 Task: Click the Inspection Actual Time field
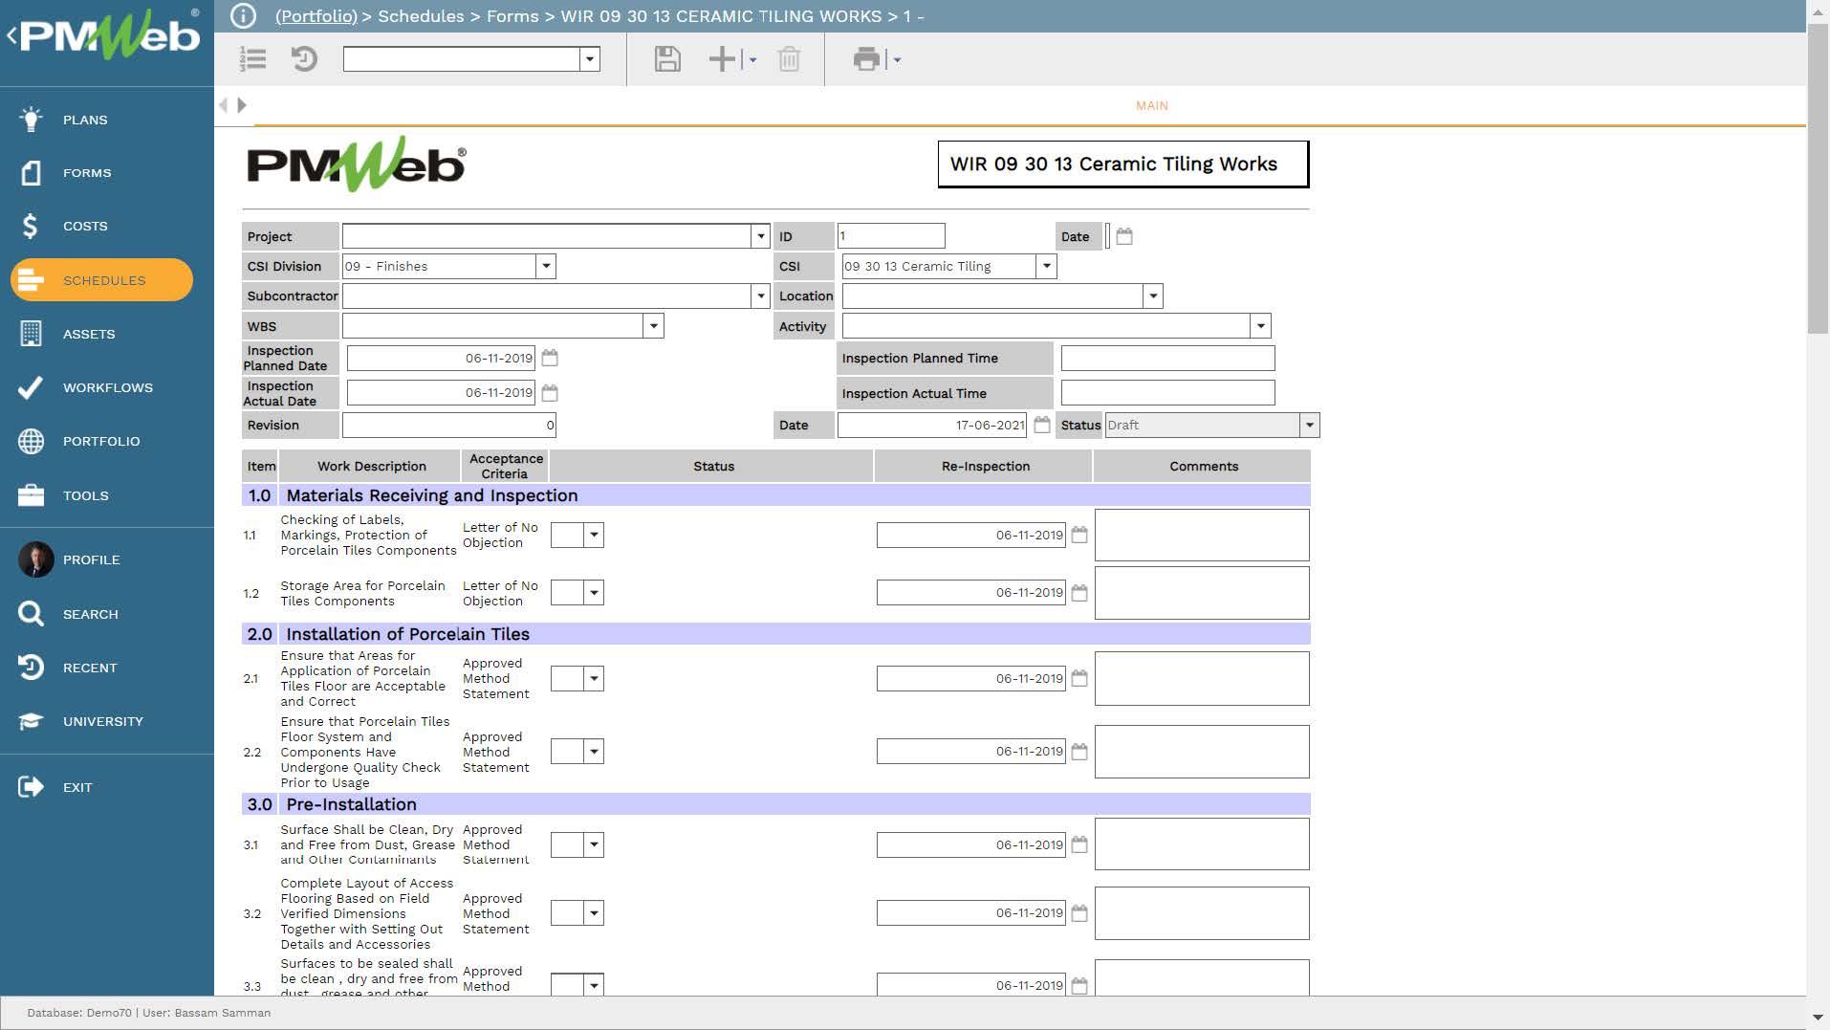tap(1167, 393)
